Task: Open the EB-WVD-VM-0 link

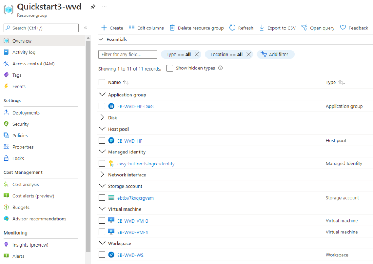Action: (x=133, y=221)
